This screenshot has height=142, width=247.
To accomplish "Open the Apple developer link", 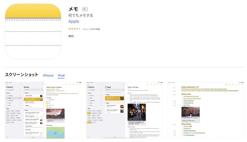I will coord(74,22).
